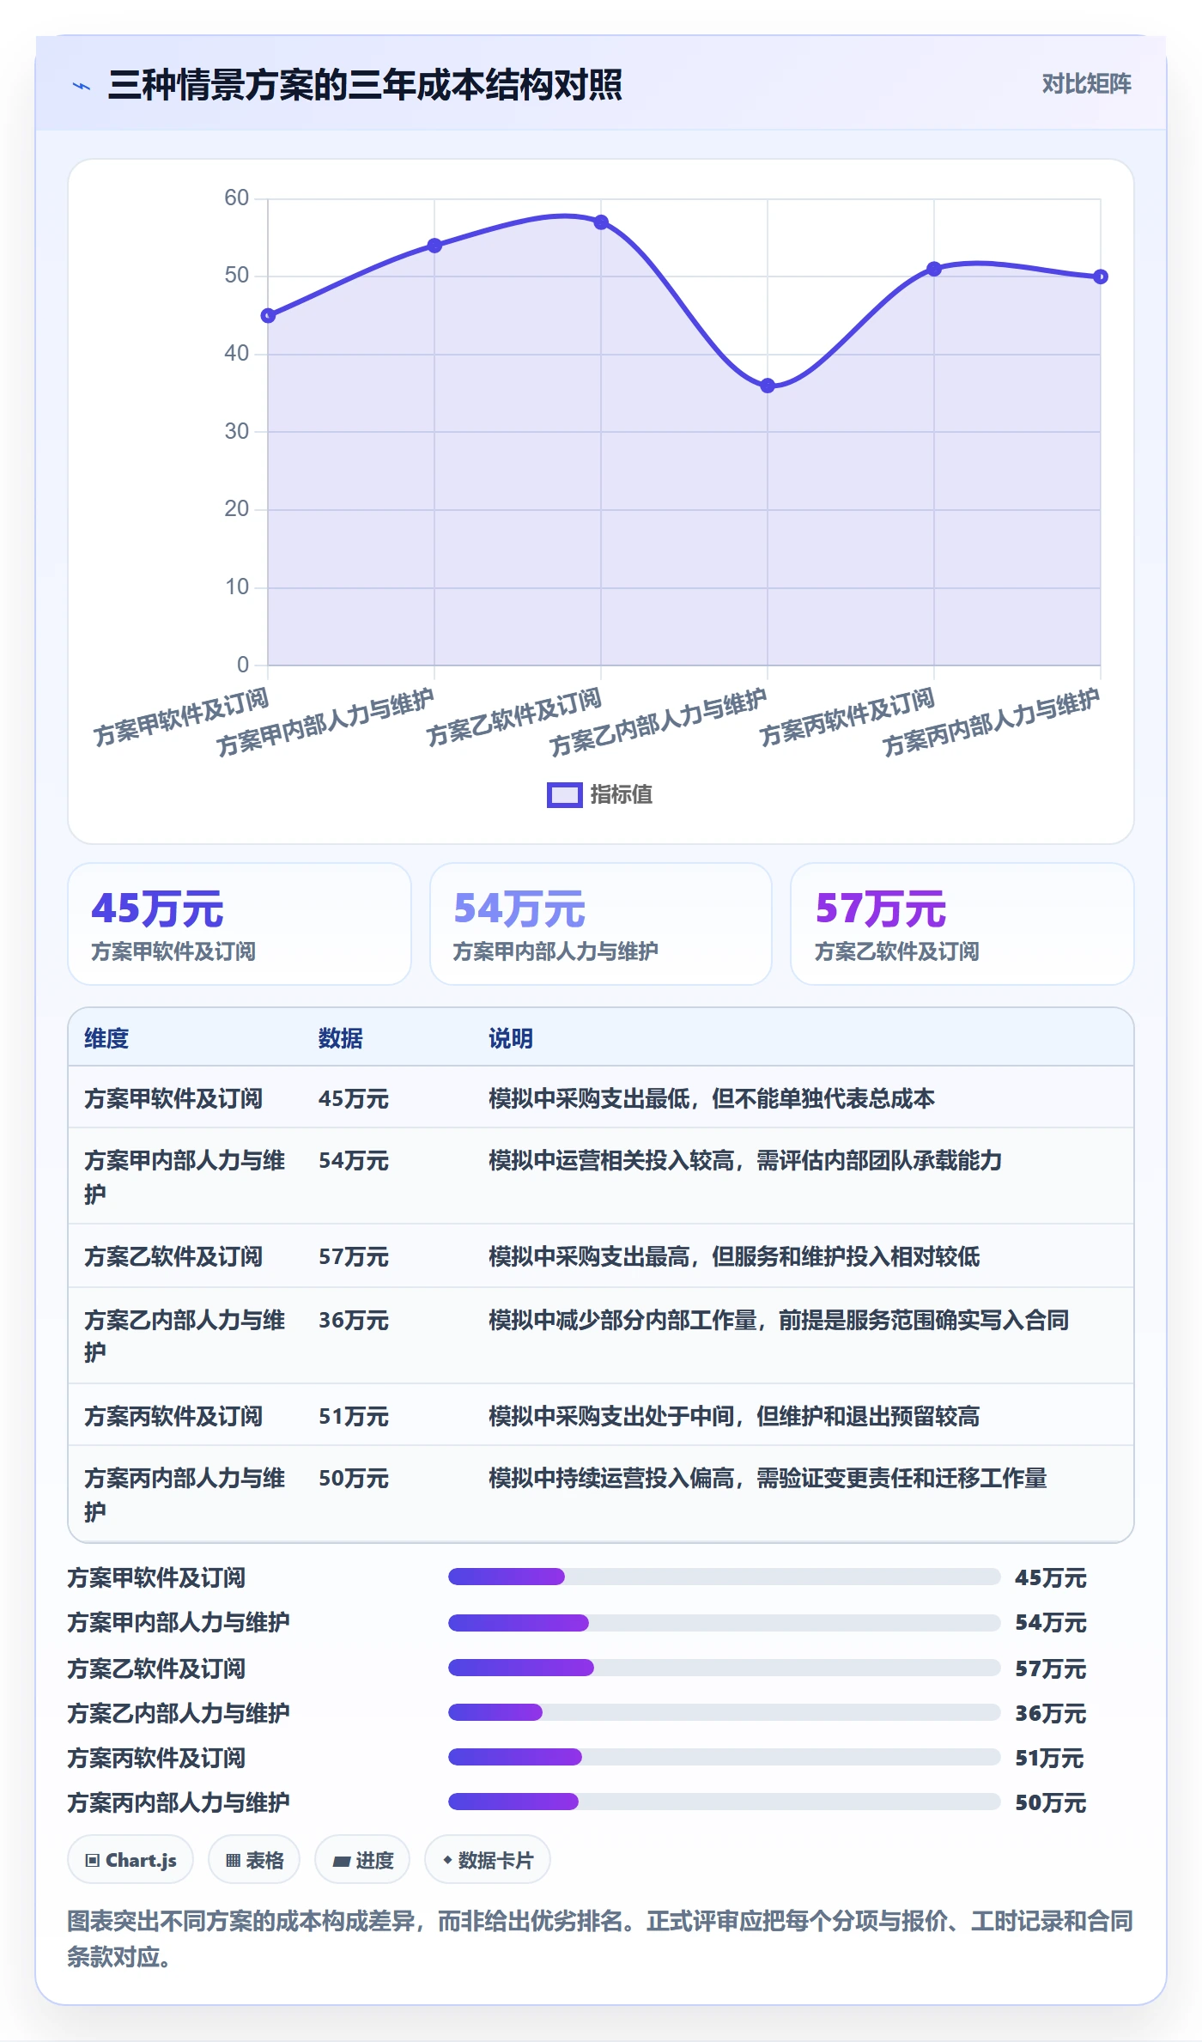The image size is (1202, 2042).
Task: Click progress bar for 方案丙内部人力与维护
Action: click(x=724, y=1802)
